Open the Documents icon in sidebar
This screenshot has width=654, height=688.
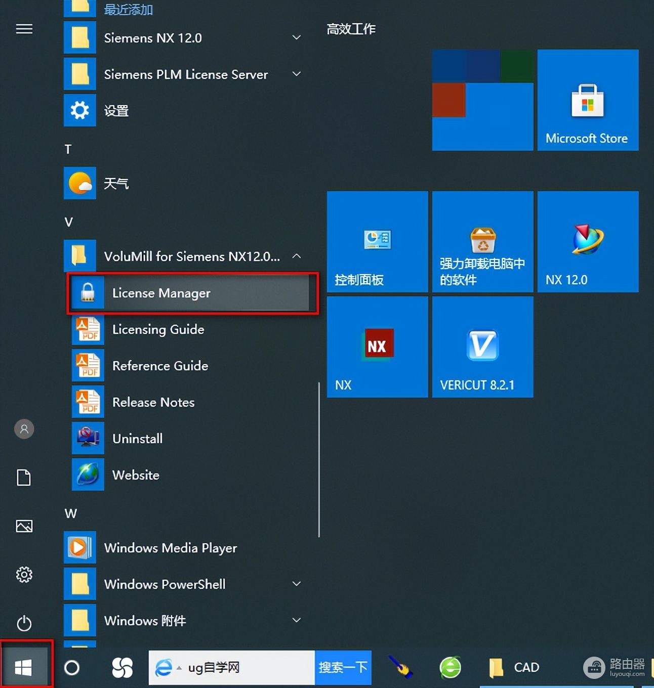(x=24, y=478)
